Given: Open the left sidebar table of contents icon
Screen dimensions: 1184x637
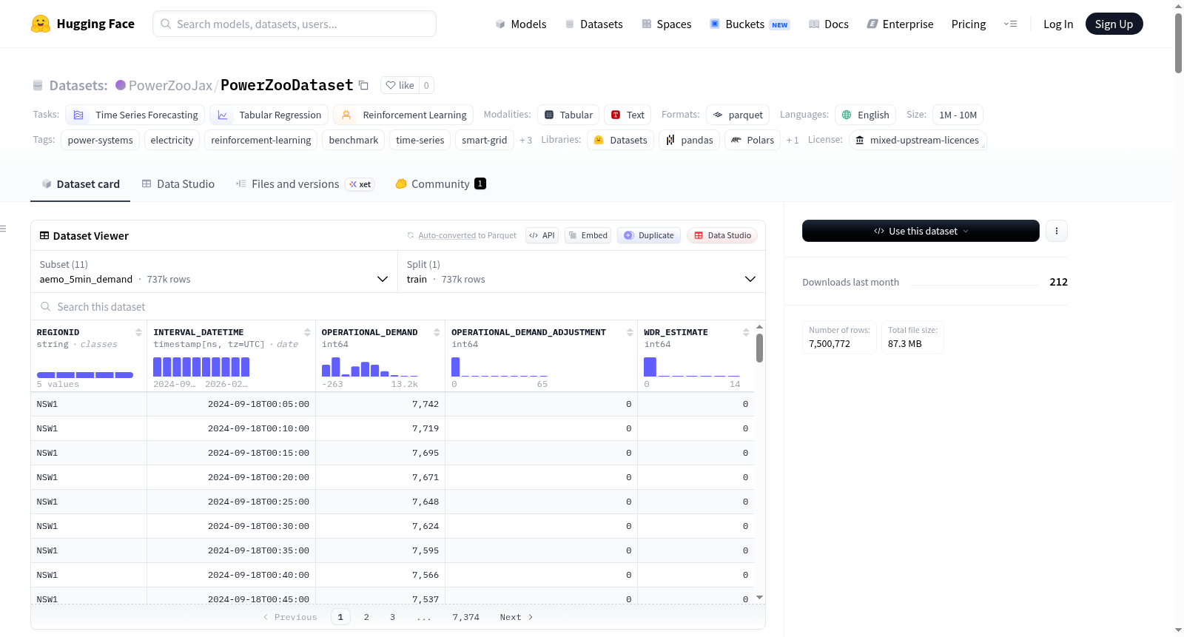Looking at the screenshot, I should (x=3, y=229).
